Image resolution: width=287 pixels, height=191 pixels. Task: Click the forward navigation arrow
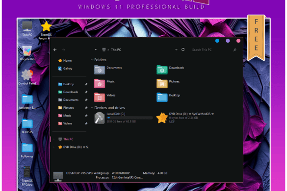click(x=63, y=50)
